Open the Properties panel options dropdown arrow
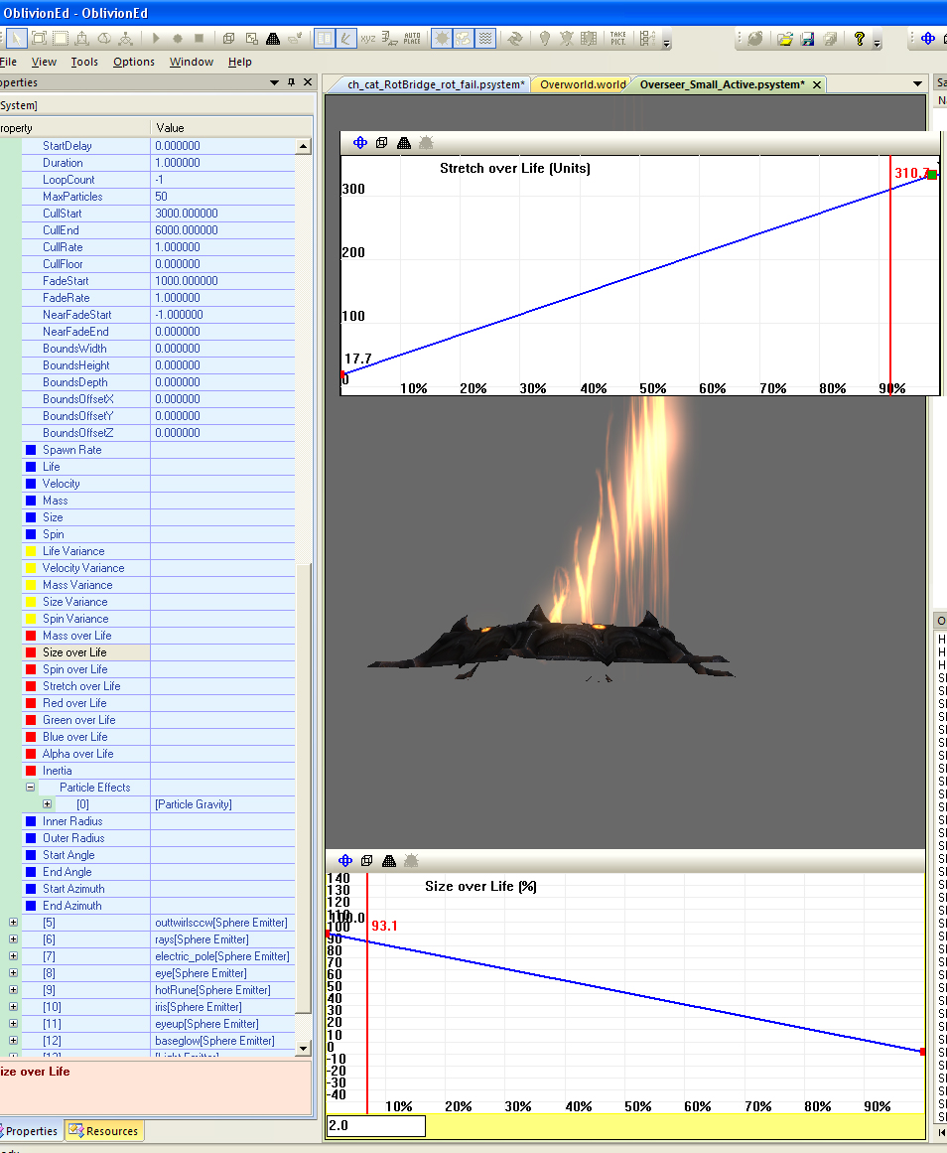947x1153 pixels. pyautogui.click(x=274, y=82)
